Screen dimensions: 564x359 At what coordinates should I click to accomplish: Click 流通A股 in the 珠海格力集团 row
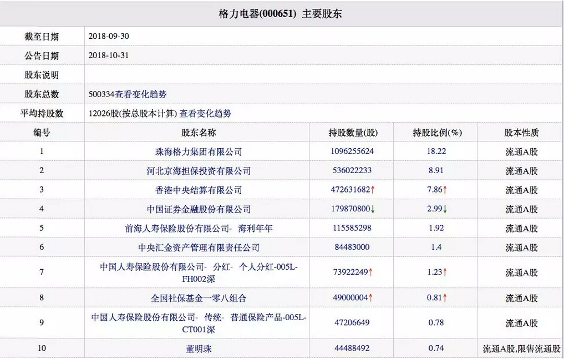click(521, 152)
